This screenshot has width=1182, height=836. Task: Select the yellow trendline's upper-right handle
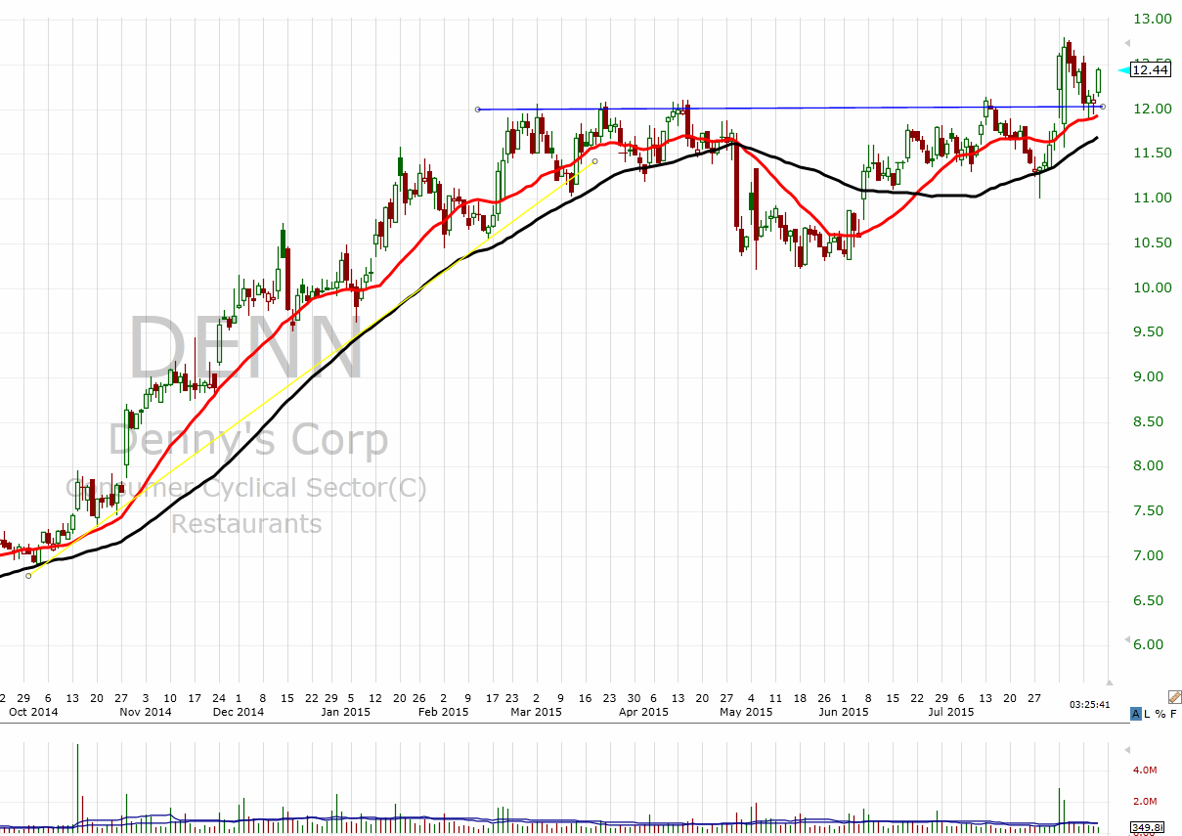click(594, 161)
